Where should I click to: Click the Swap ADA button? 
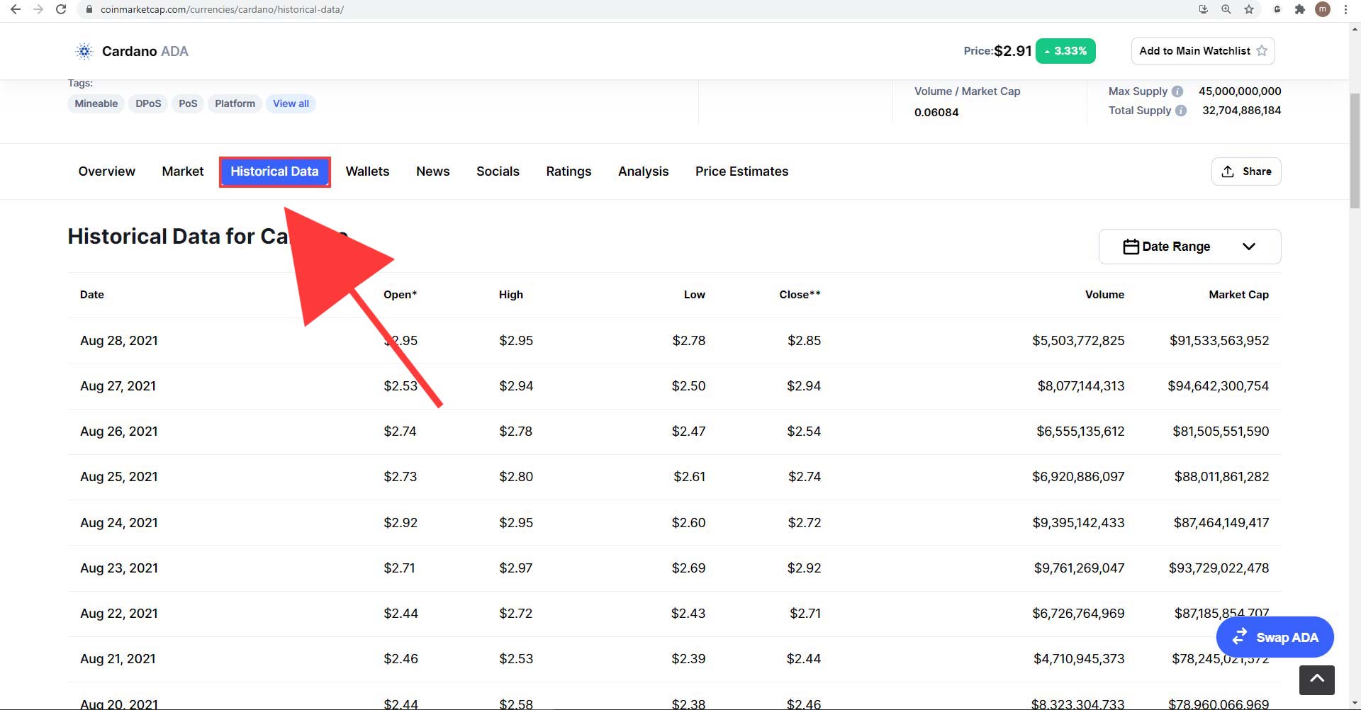point(1275,637)
